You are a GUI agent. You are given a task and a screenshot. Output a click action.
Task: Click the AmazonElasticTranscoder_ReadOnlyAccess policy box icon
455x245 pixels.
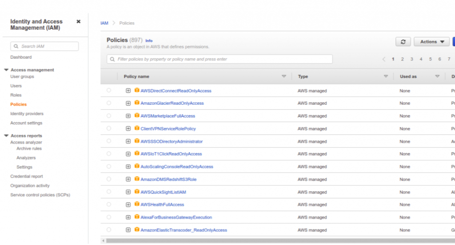click(137, 229)
